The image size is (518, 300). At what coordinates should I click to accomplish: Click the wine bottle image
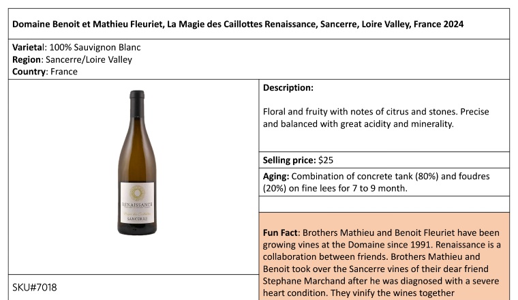tap(137, 162)
